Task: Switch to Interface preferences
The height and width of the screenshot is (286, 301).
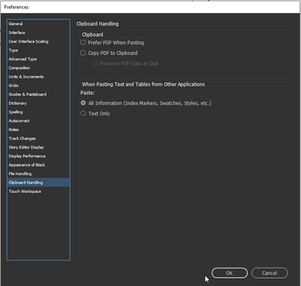Action: pos(38,32)
